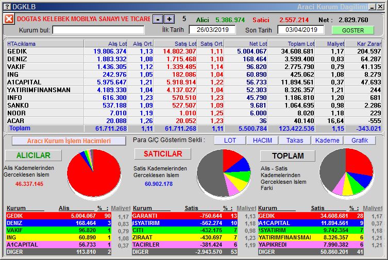This screenshot has width=388, height=260.
Task: Click the DOGTAS KELEBEK stock name text
Action: (x=83, y=19)
